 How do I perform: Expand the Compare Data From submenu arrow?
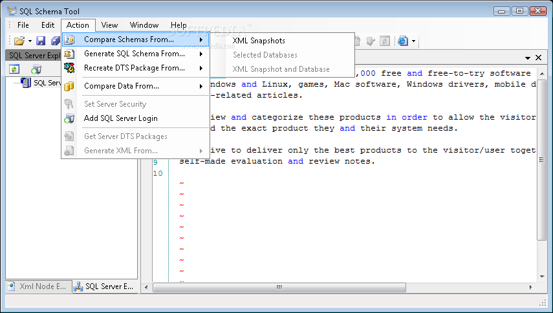click(201, 87)
